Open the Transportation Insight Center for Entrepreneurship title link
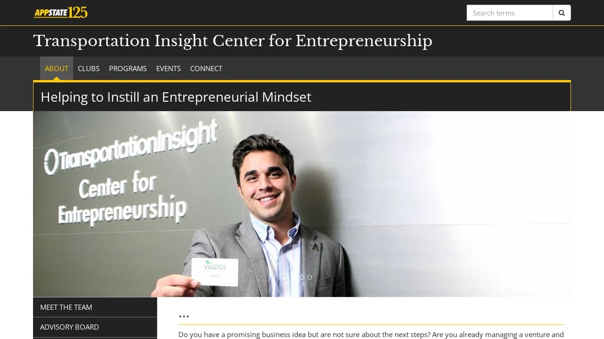This screenshot has height=339, width=604. click(x=233, y=41)
